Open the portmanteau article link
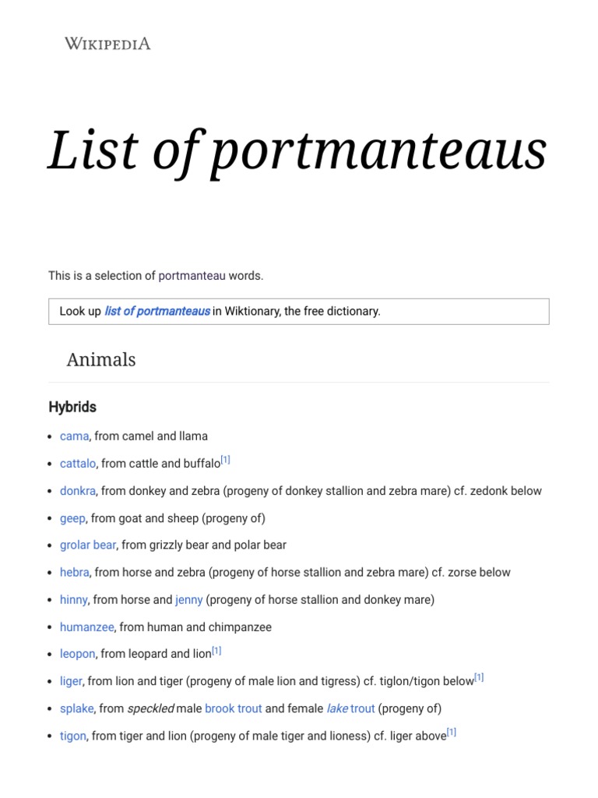The height and width of the screenshot is (798, 598). click(x=192, y=276)
